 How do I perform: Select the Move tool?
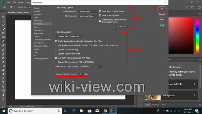(x=3, y=17)
